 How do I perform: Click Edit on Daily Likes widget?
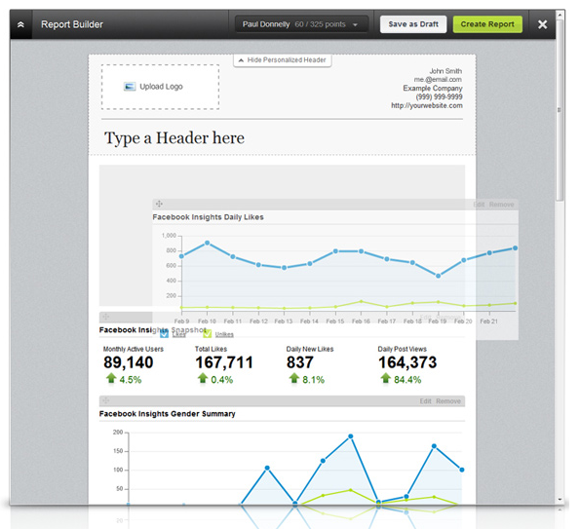coord(479,205)
